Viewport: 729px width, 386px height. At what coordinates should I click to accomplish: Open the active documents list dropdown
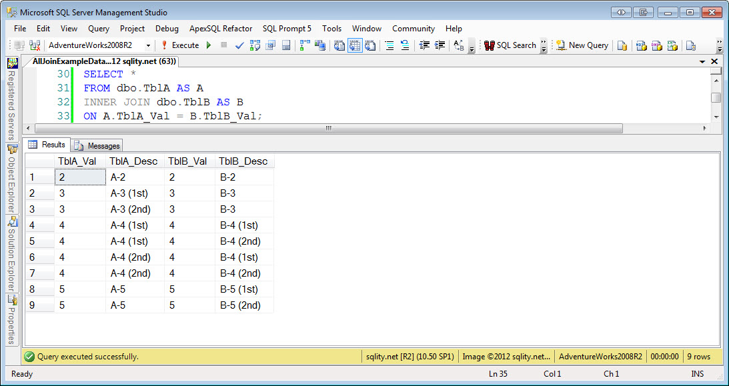702,61
